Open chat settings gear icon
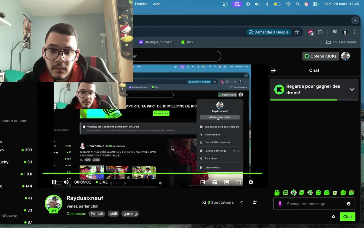The height and width of the screenshot is (228, 364). [333, 217]
